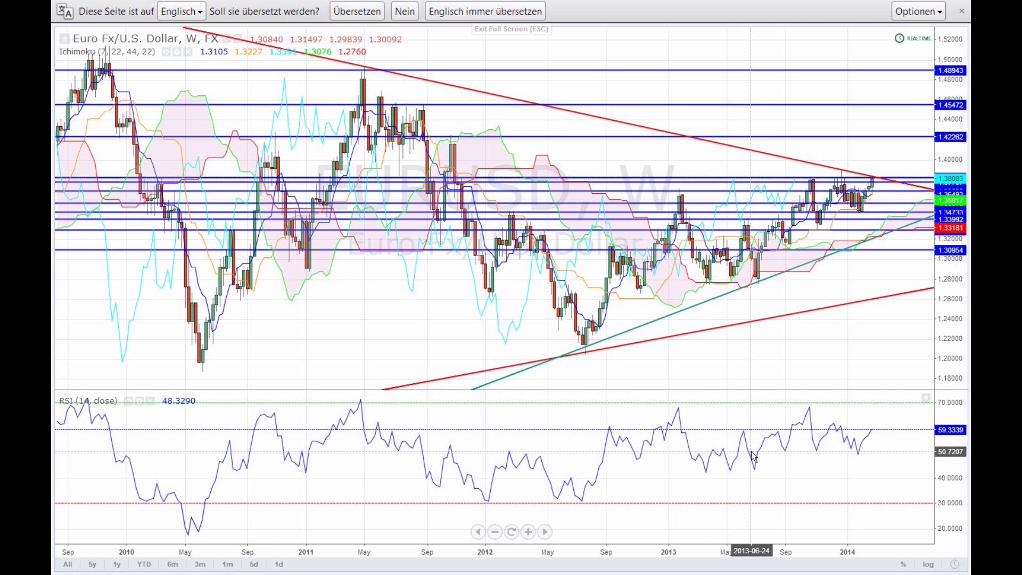Select the YTD time range
The height and width of the screenshot is (575, 1022).
144,564
